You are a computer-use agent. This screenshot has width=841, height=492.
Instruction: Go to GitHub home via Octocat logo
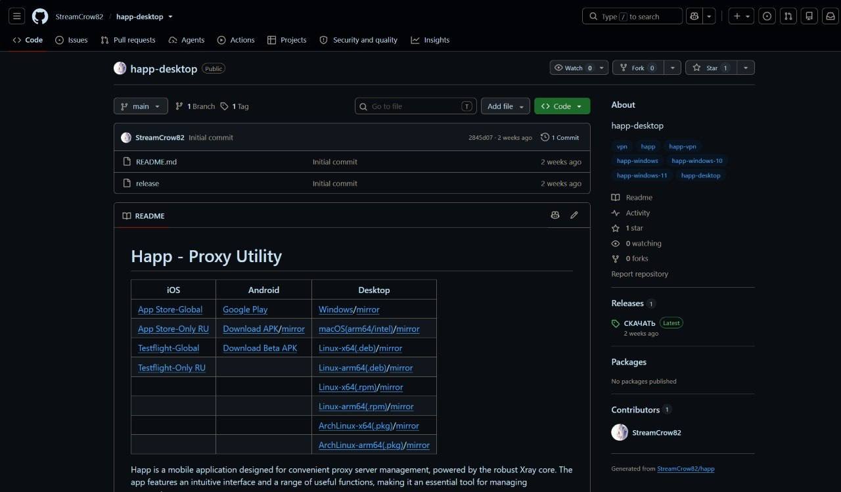pos(40,16)
